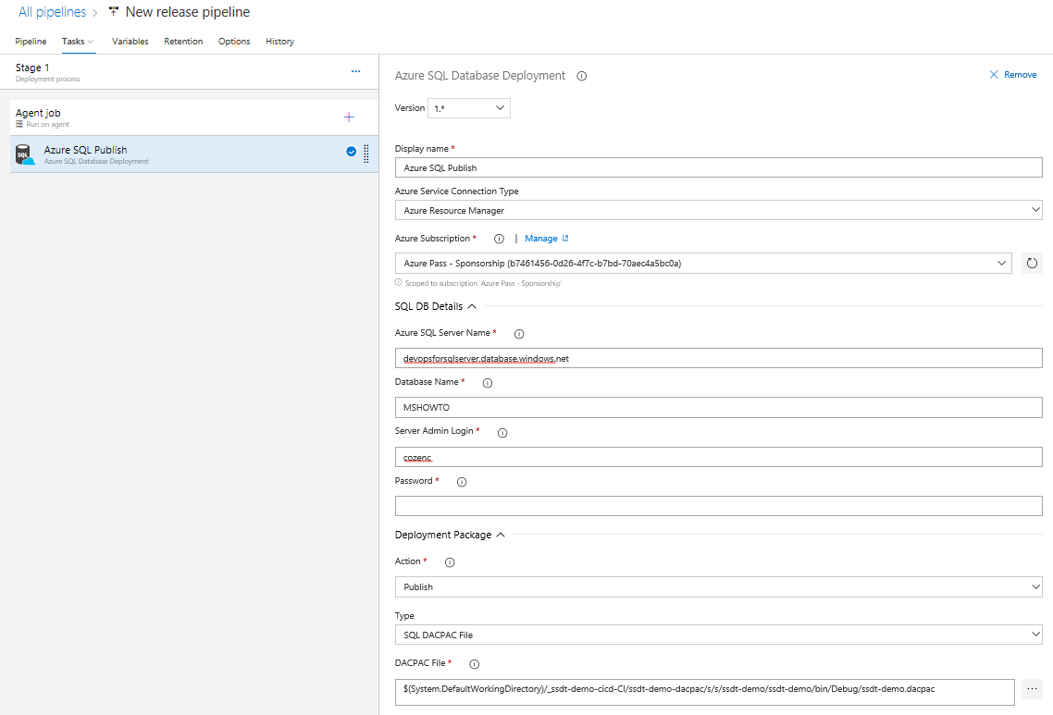Image resolution: width=1053 pixels, height=715 pixels.
Task: Click the New release pipeline title
Action: pyautogui.click(x=187, y=12)
